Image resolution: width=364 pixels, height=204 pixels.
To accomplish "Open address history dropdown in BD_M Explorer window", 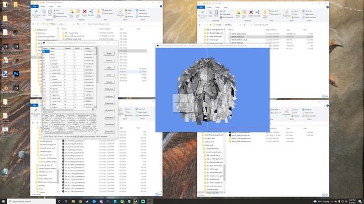I will click(241, 24).
